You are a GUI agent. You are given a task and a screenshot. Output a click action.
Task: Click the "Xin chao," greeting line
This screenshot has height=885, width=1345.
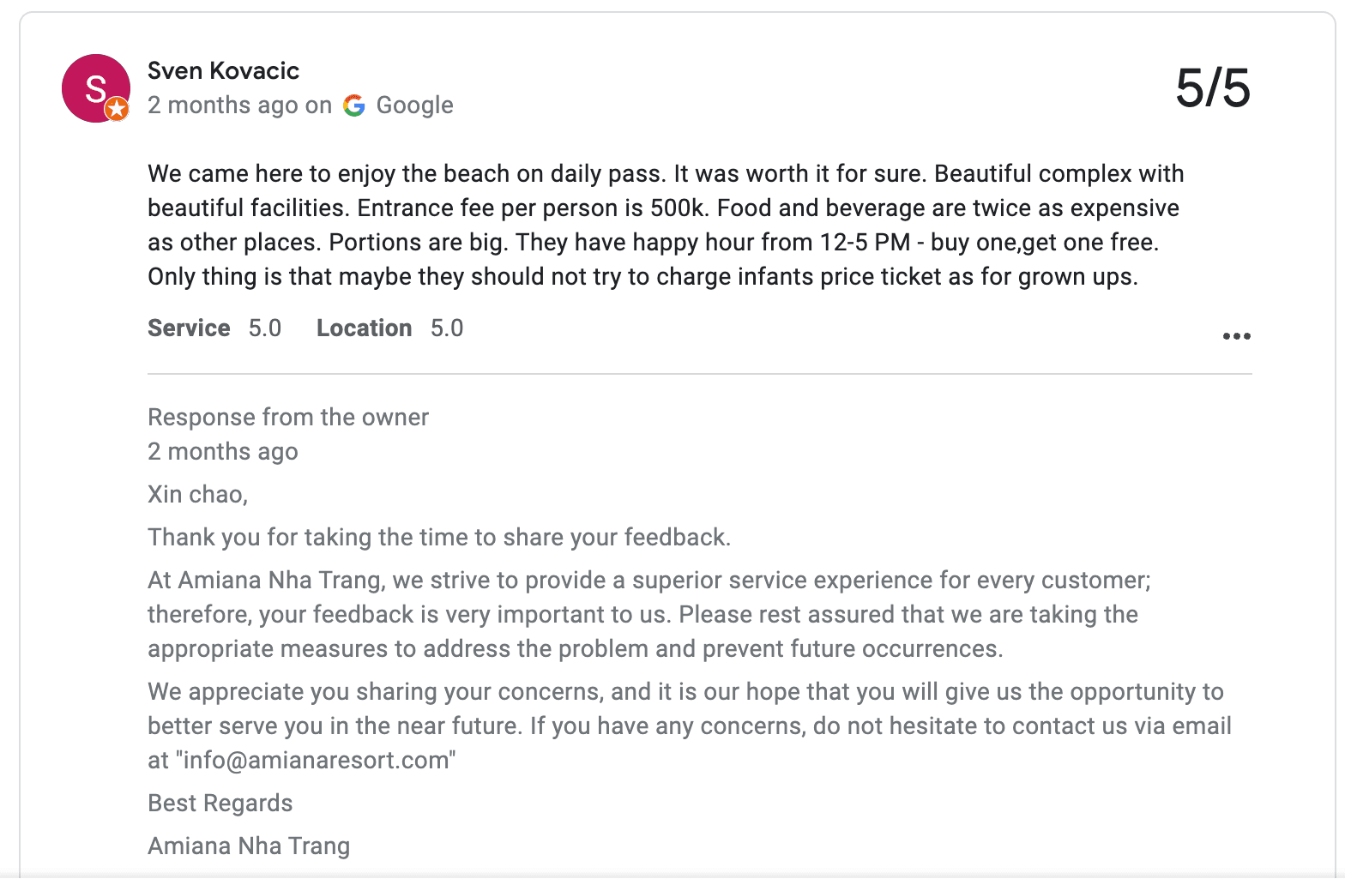coord(197,495)
